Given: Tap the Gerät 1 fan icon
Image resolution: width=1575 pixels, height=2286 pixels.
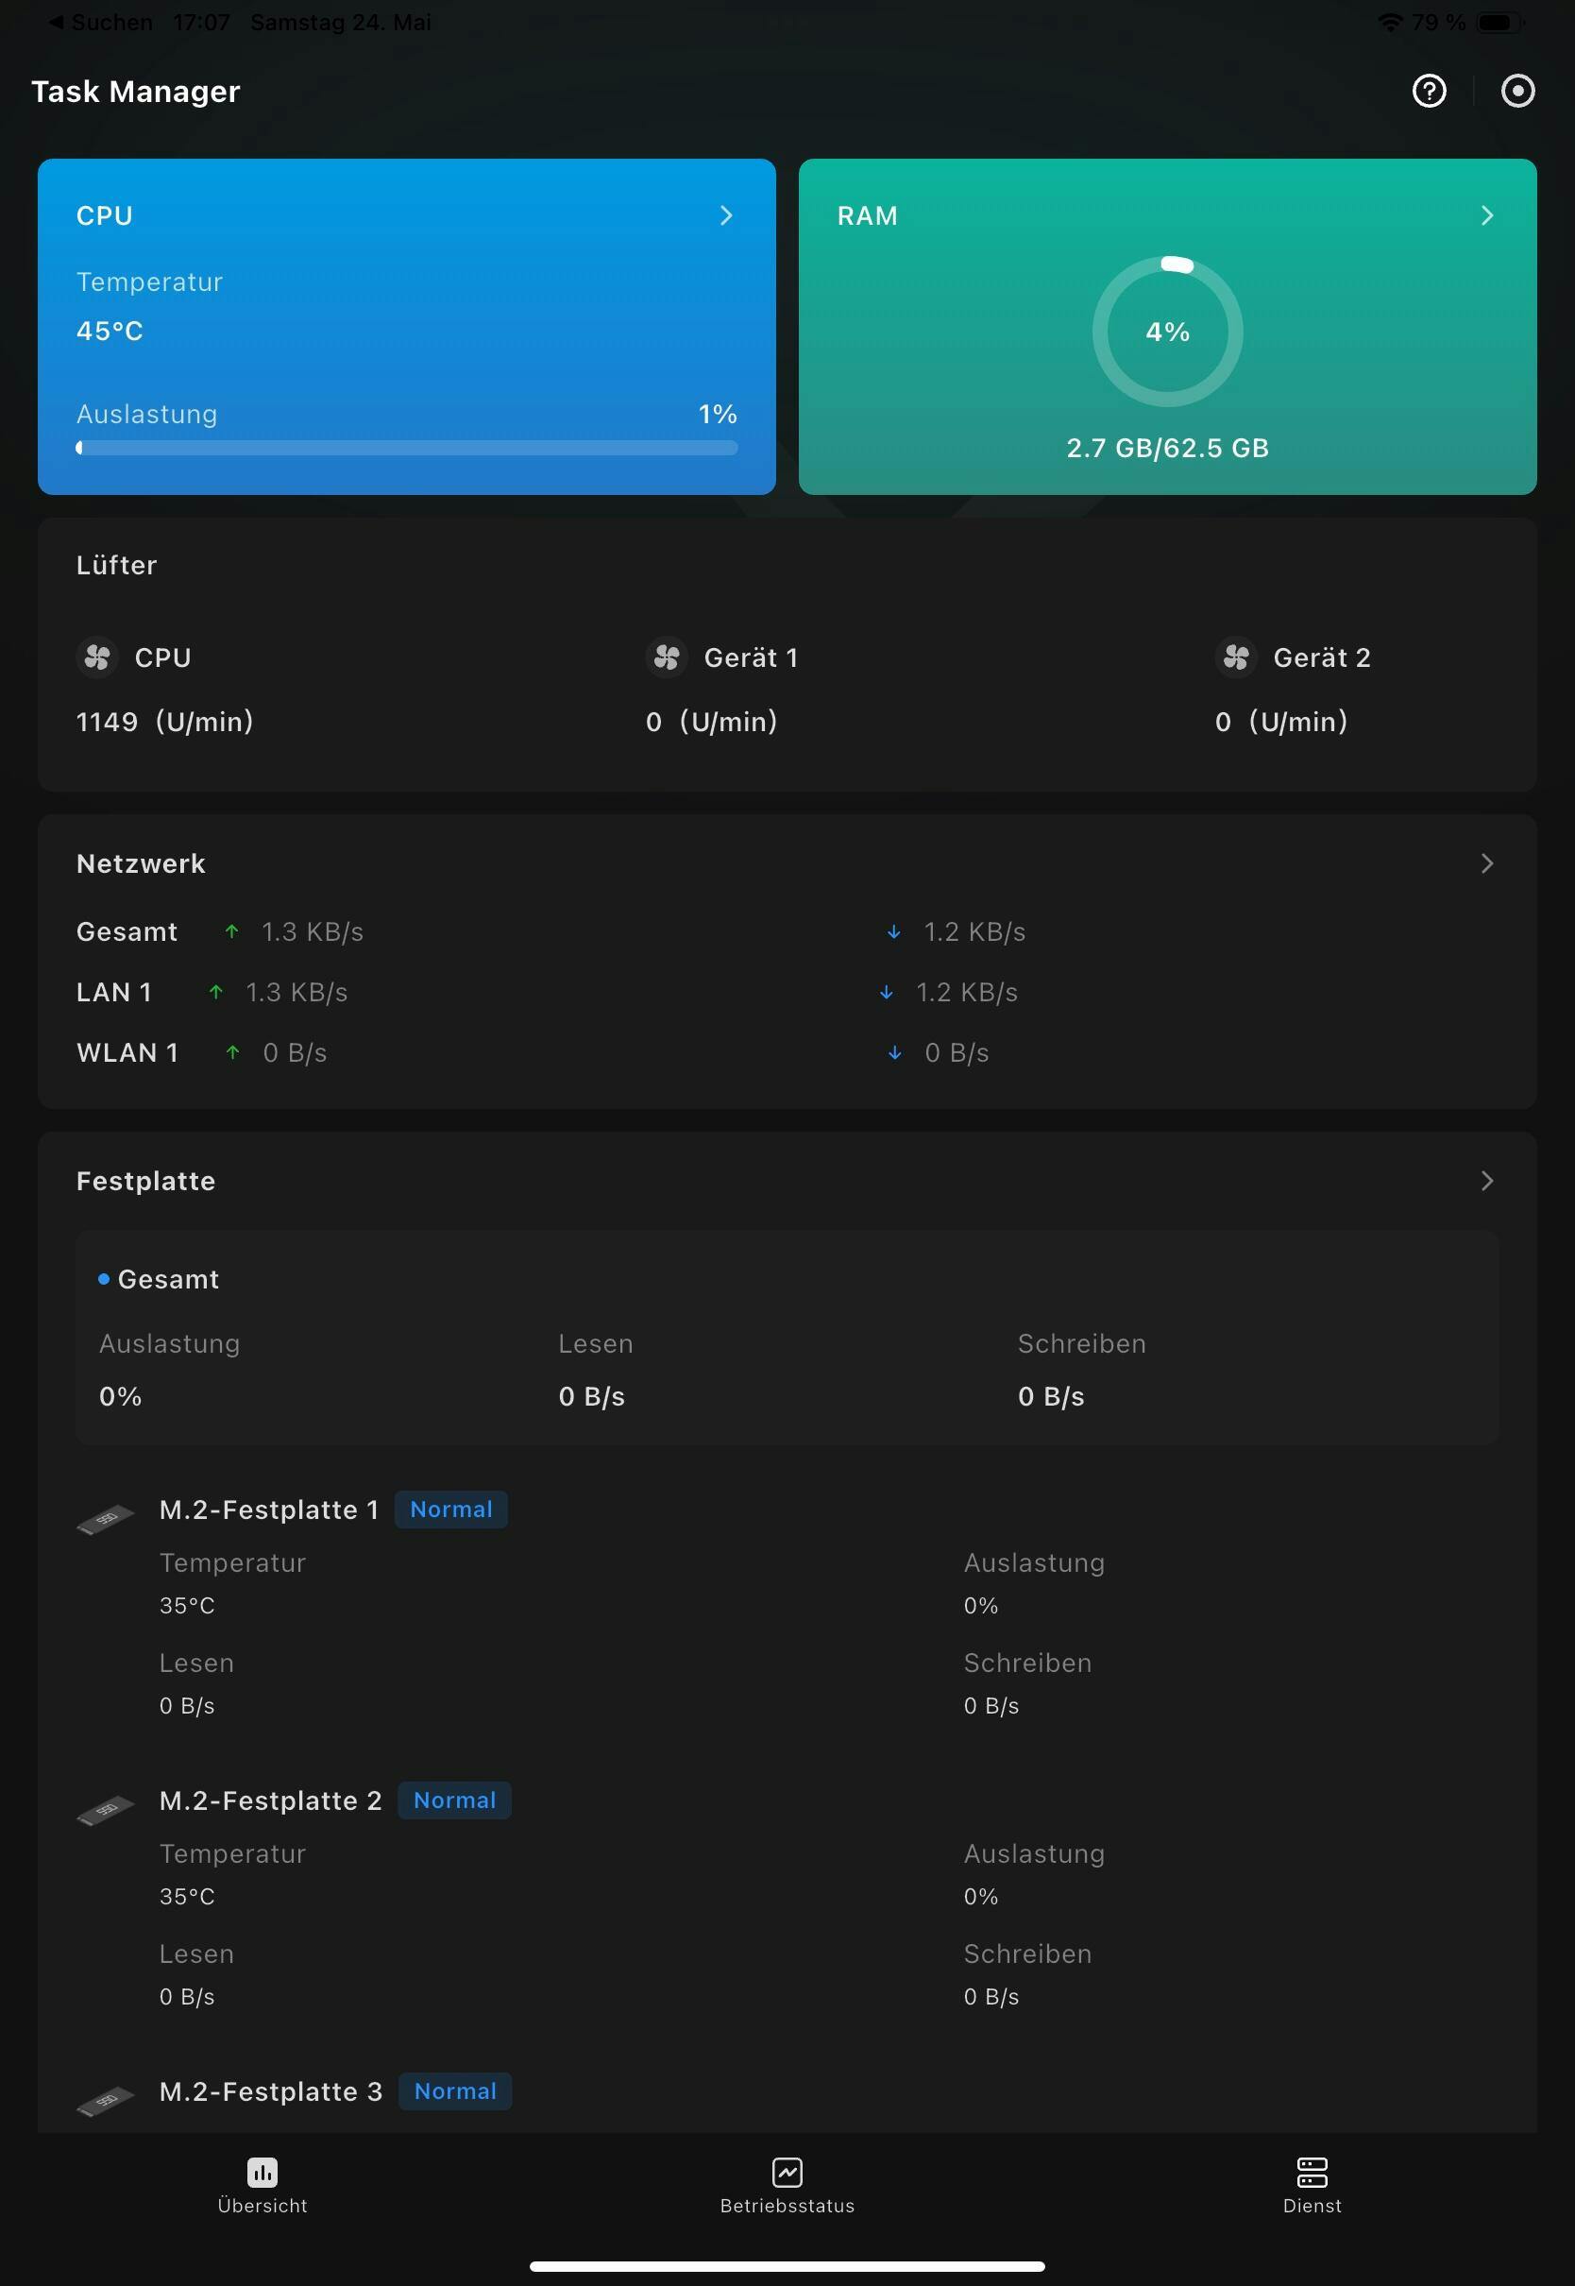Looking at the screenshot, I should (x=667, y=657).
